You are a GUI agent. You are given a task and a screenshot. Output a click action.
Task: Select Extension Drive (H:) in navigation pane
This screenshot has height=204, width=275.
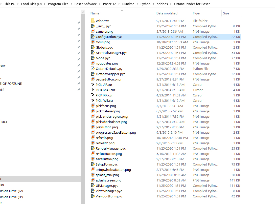pyautogui.click(x=11, y=197)
